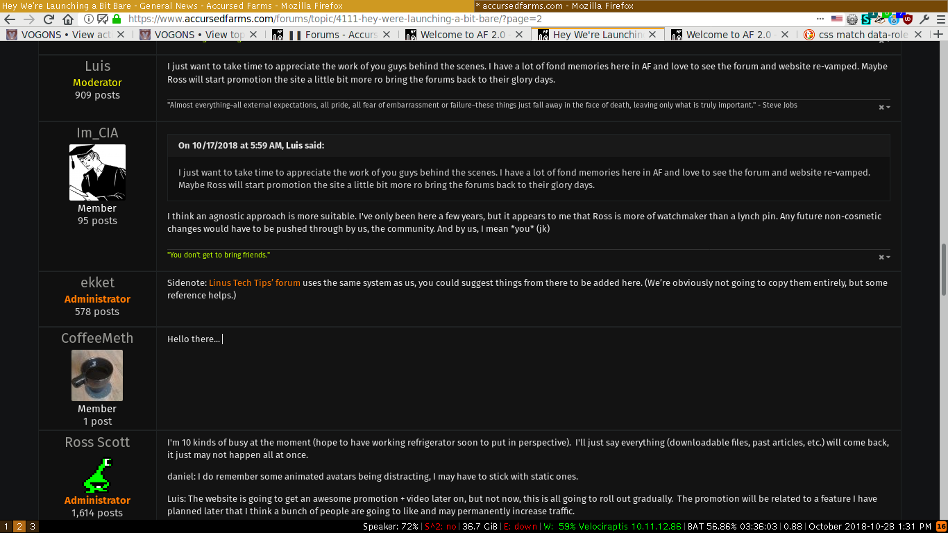Switch to workspace 1 in status bar
Image resolution: width=948 pixels, height=533 pixels.
[6, 527]
